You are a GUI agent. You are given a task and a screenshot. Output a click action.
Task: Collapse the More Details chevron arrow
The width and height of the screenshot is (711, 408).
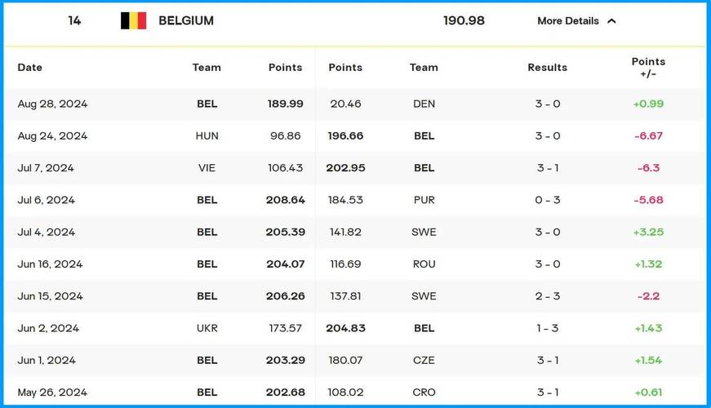(611, 21)
